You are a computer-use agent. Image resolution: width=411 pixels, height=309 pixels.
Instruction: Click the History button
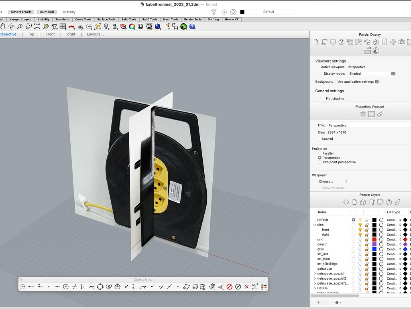click(69, 12)
